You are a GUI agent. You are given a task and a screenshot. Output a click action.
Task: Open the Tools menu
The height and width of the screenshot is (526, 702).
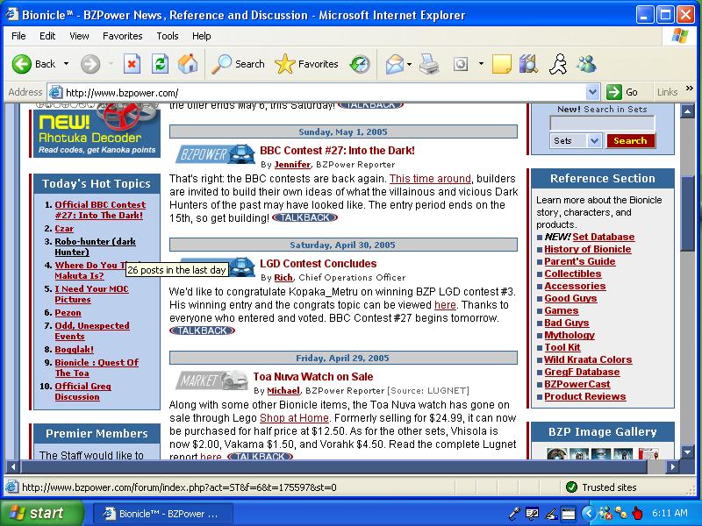click(168, 36)
